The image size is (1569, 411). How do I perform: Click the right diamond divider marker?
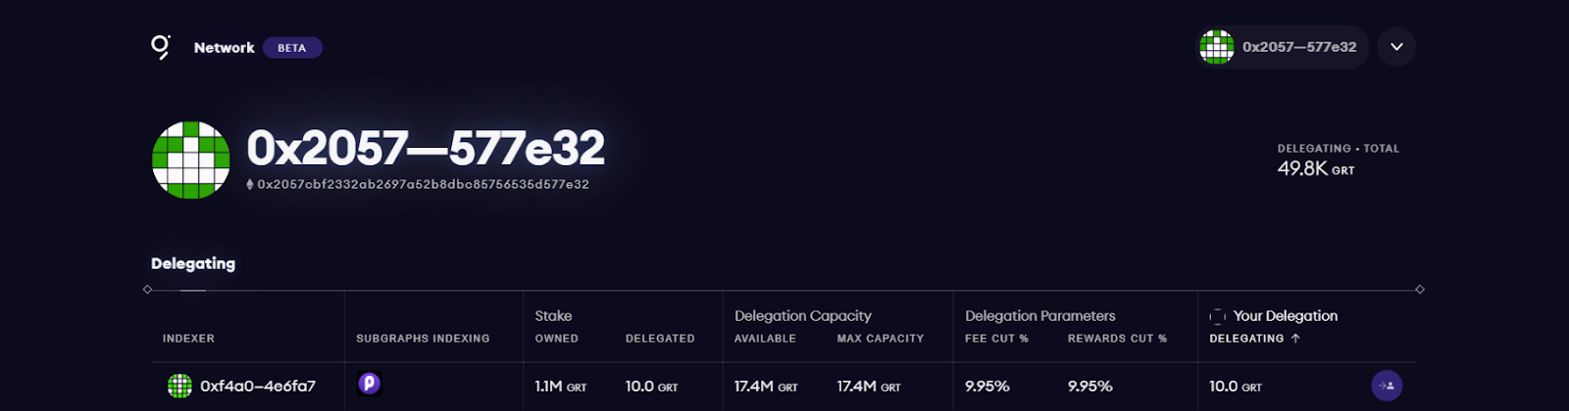(1420, 290)
